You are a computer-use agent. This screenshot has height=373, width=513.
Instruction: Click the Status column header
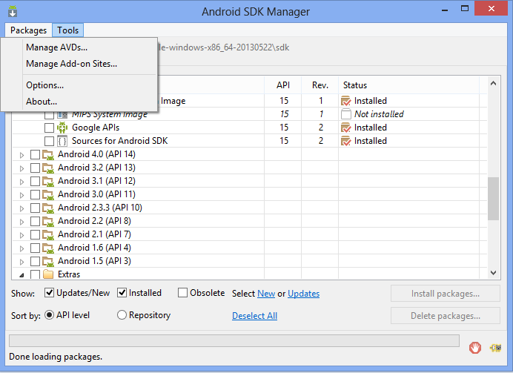click(x=409, y=85)
